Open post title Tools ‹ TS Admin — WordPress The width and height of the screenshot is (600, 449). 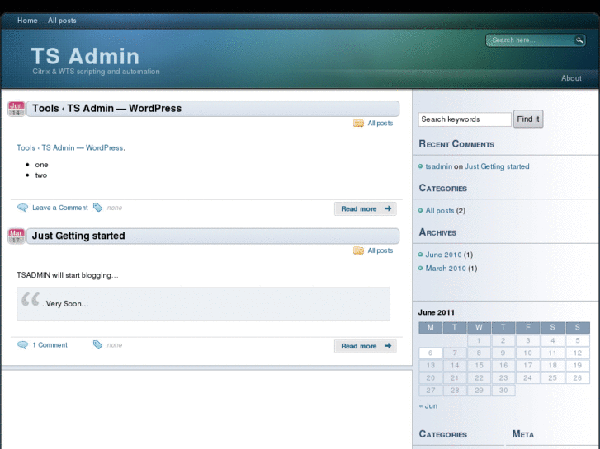pos(106,109)
